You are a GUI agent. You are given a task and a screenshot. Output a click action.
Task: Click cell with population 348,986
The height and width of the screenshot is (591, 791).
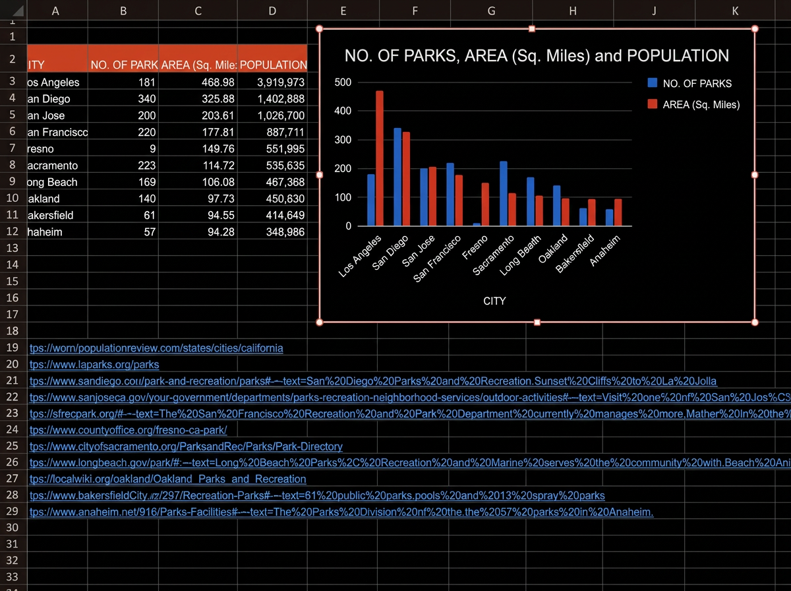272,232
